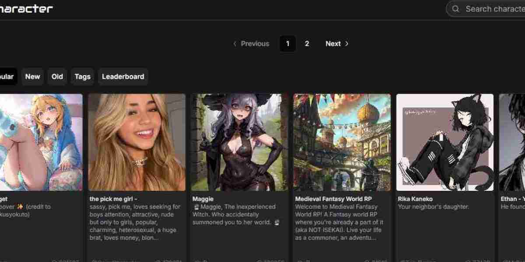Open the Leaderboard tab
525x262 pixels.
click(x=123, y=76)
